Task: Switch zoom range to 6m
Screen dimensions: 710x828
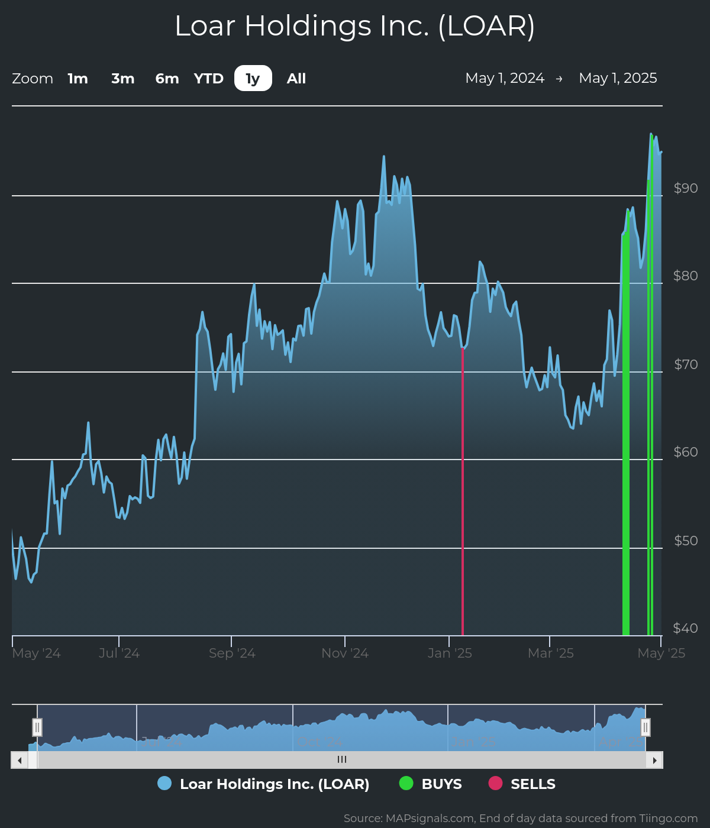Action: tap(167, 79)
